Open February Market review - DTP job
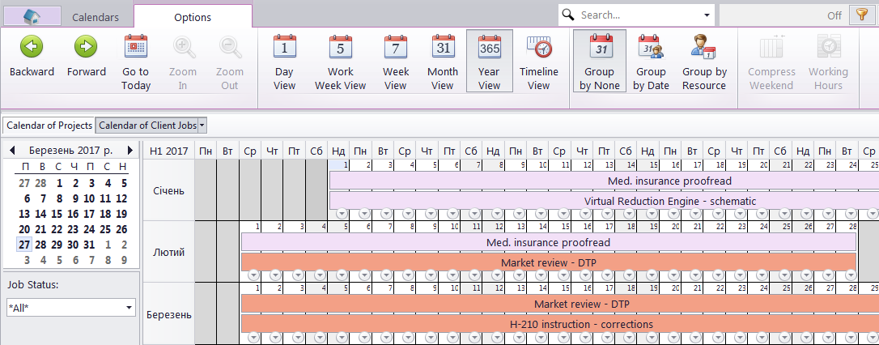The height and width of the screenshot is (345, 879). click(549, 262)
